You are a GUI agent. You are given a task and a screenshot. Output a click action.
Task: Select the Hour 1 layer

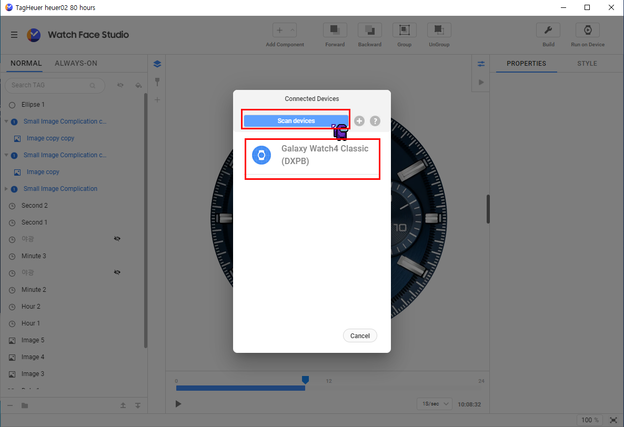(x=31, y=323)
